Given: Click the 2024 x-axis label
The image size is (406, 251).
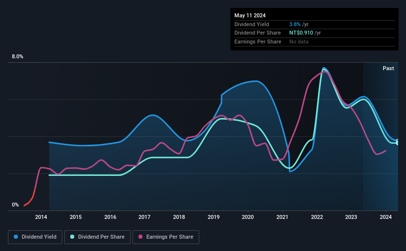Looking at the screenshot, I should (x=386, y=217).
